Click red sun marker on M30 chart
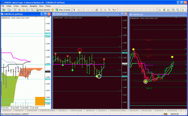 (80, 50)
